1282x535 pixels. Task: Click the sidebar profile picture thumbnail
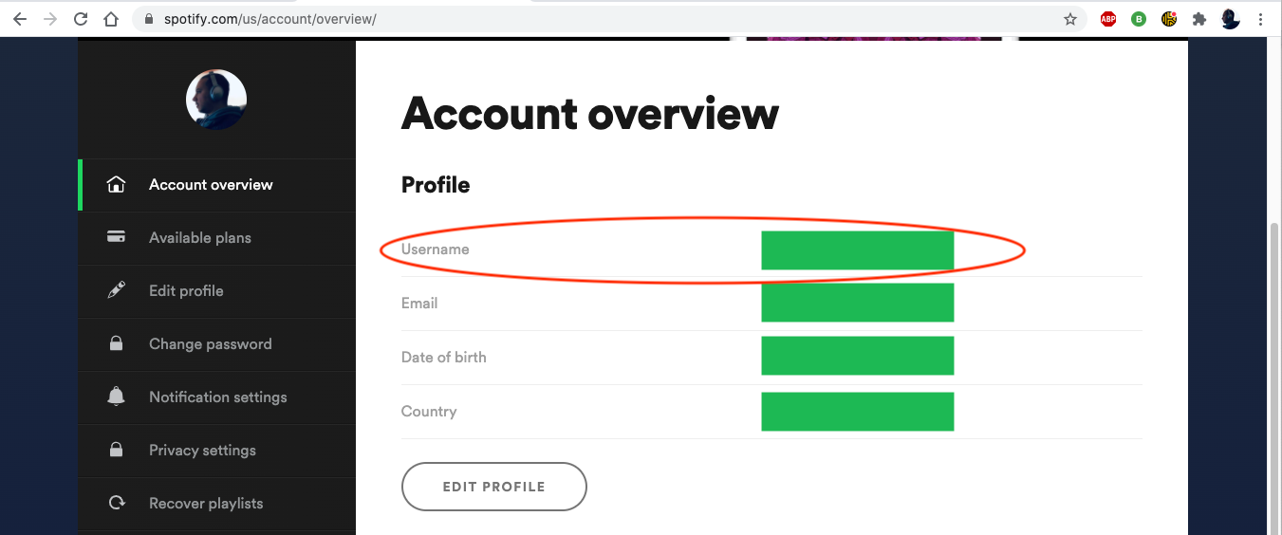216,100
